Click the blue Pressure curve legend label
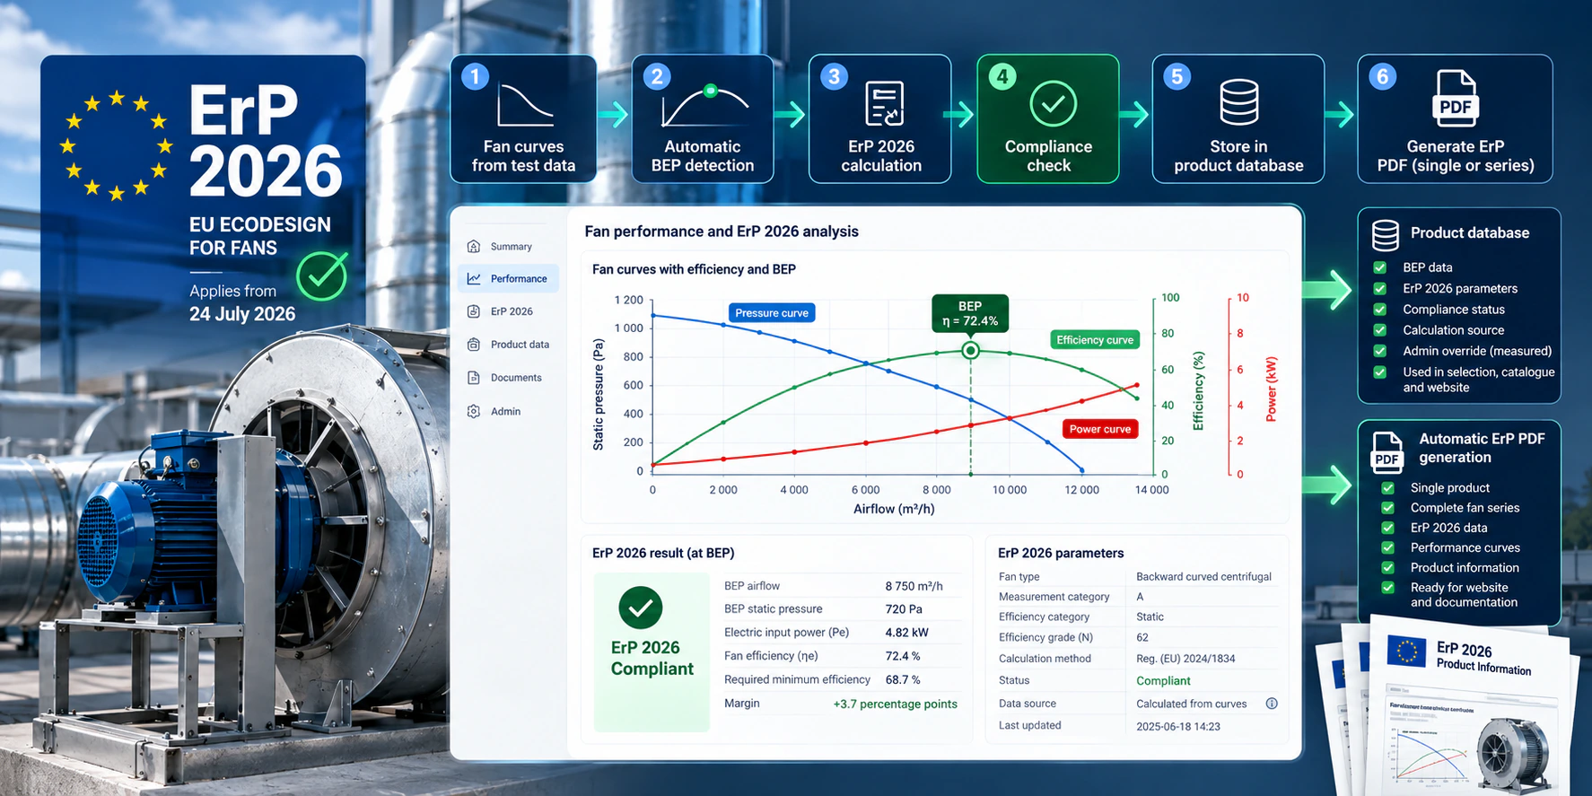The height and width of the screenshot is (796, 1592). [x=772, y=313]
